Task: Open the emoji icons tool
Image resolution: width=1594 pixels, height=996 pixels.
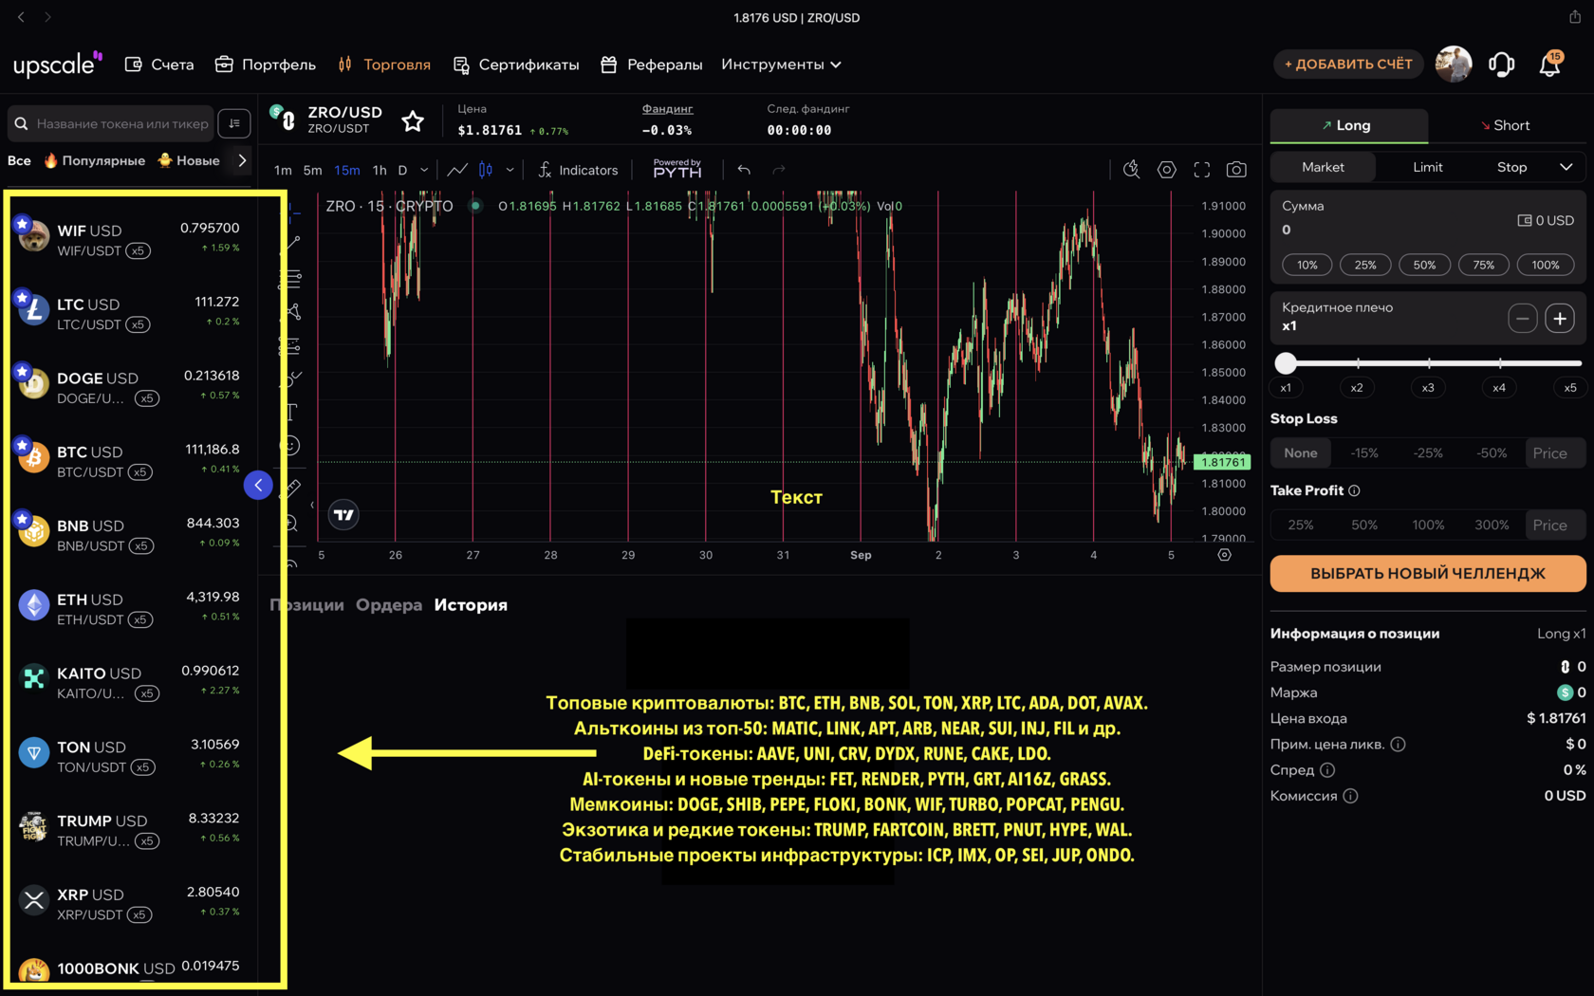Action: 291,446
